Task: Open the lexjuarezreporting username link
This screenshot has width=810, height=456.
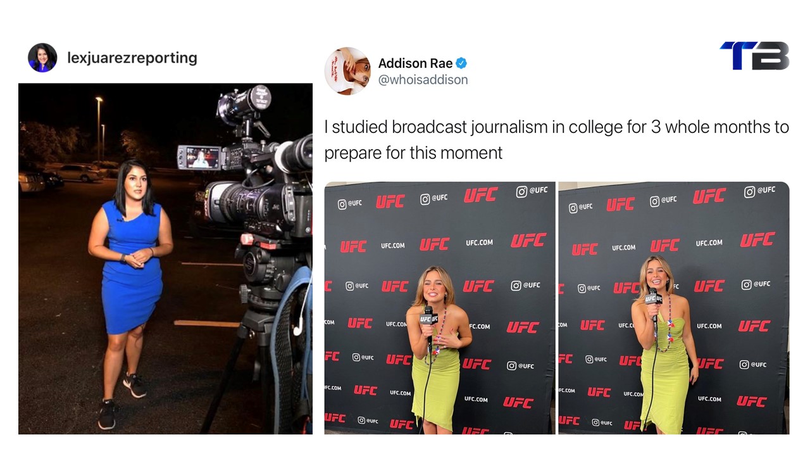Action: [132, 58]
